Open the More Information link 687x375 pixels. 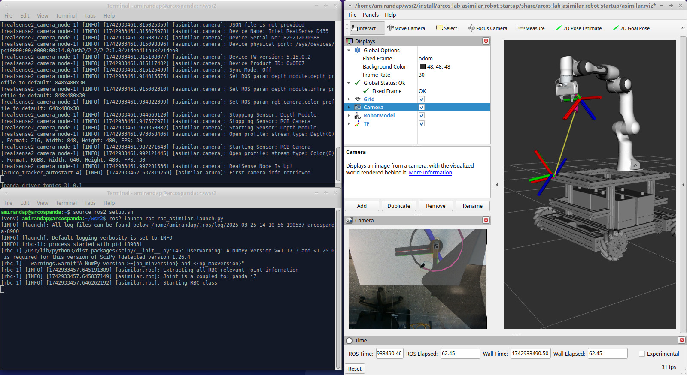430,173
